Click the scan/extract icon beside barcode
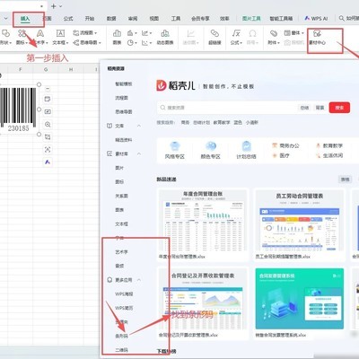The width and height of the screenshot is (359, 359). point(48,149)
